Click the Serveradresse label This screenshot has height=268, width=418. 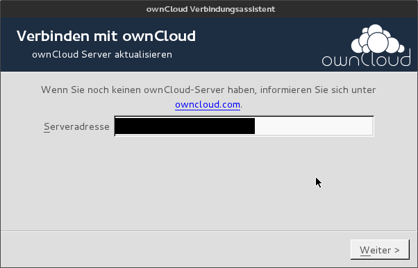(76, 126)
